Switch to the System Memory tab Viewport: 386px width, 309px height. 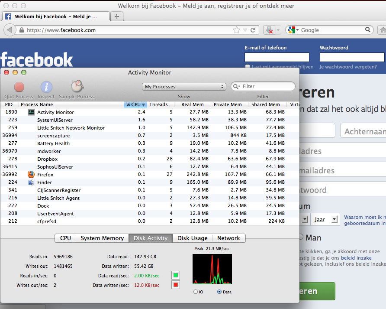point(102,238)
